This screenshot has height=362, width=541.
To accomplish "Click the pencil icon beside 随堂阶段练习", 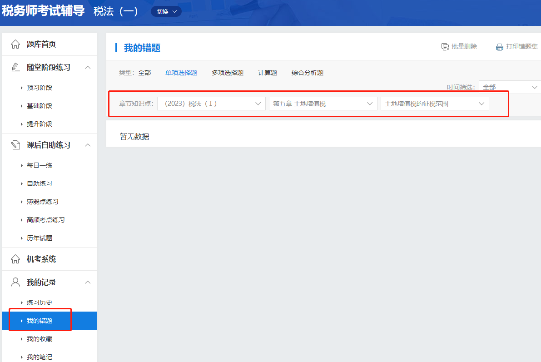I will [15, 67].
